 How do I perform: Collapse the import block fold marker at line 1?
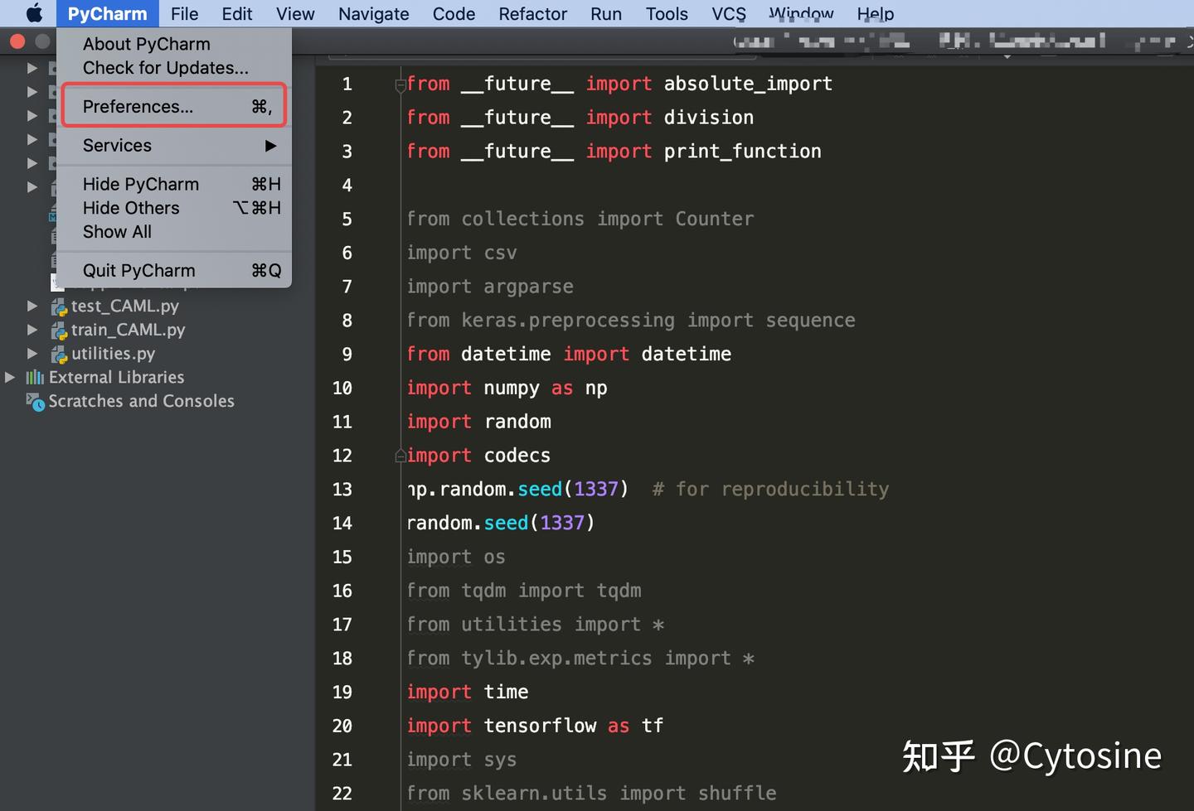click(x=400, y=84)
